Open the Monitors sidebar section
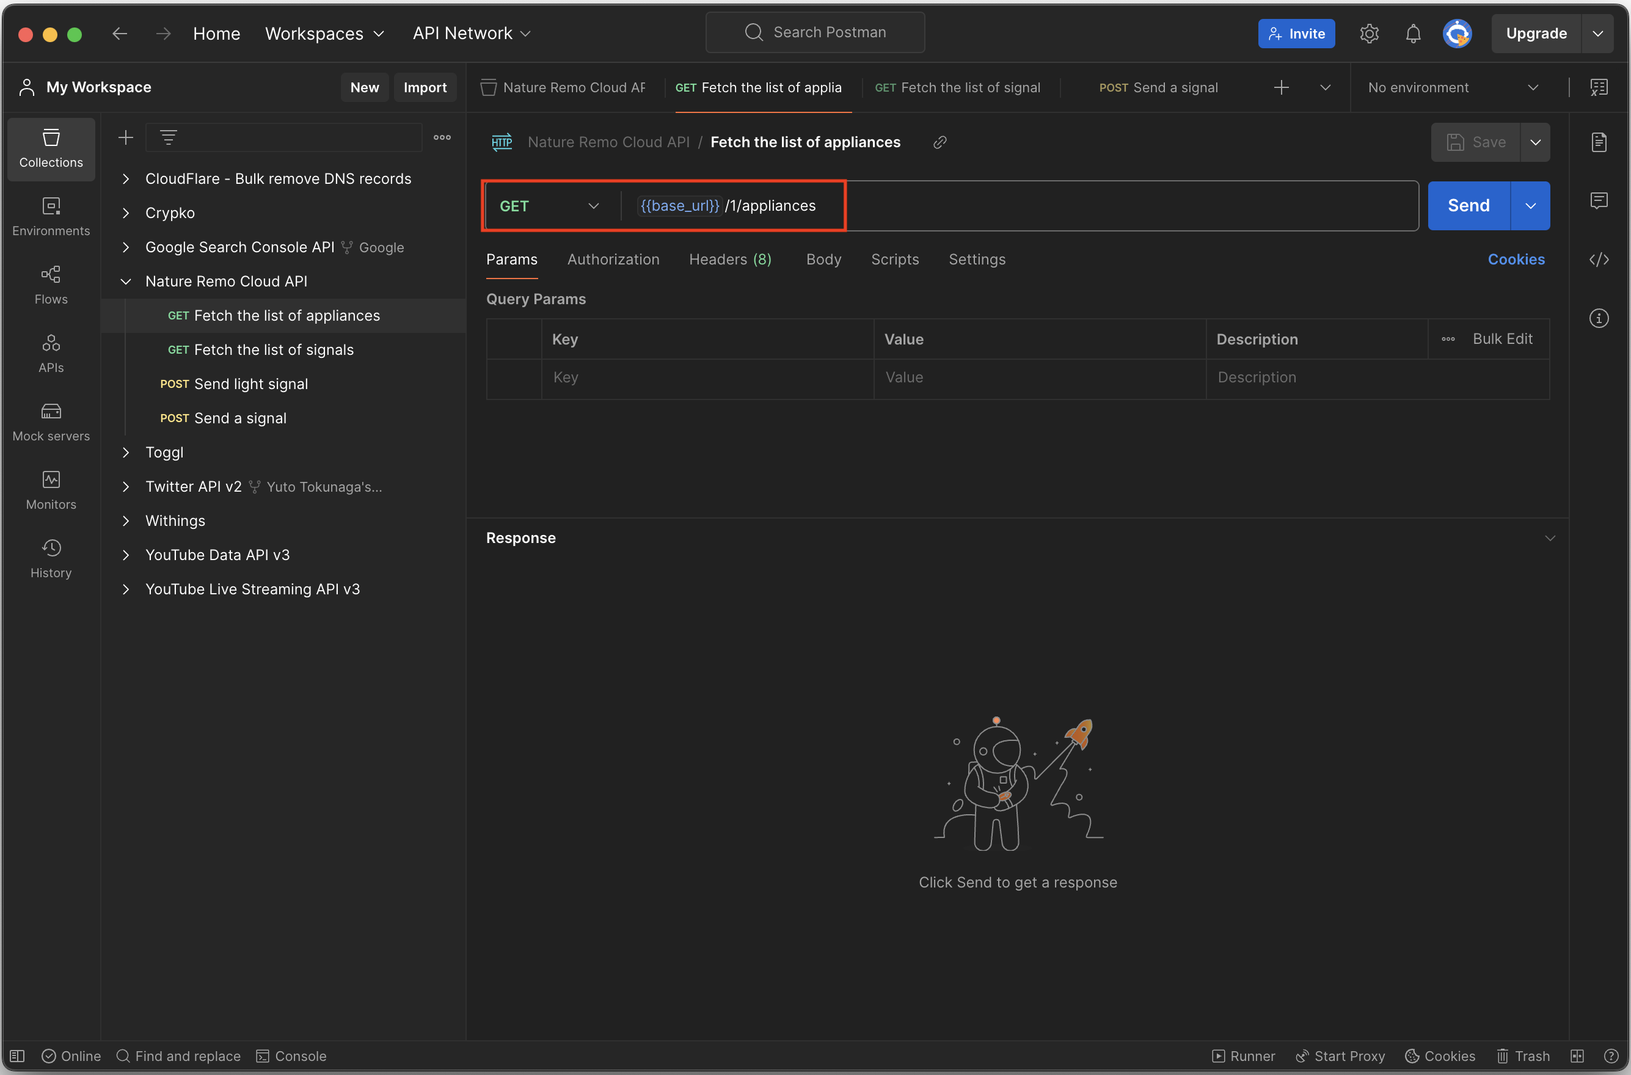The height and width of the screenshot is (1075, 1631). click(51, 490)
